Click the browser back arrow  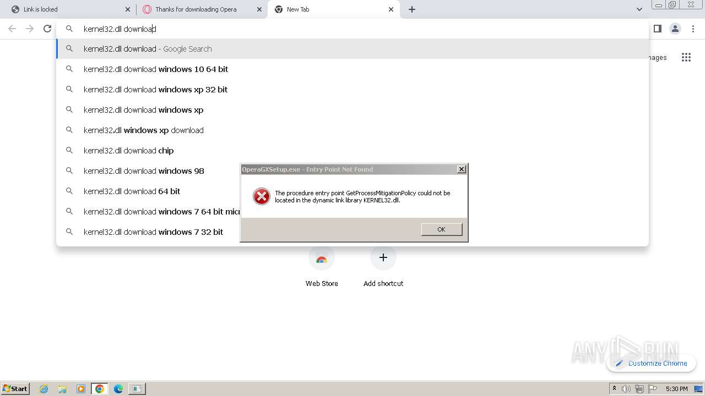pos(12,29)
